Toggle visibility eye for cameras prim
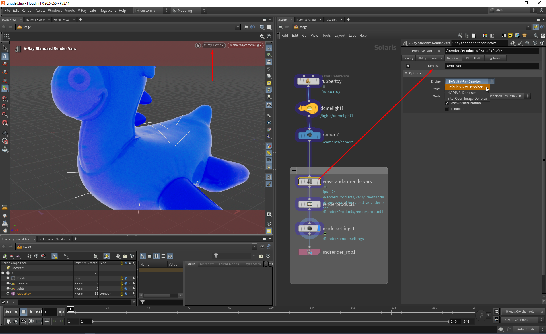546x334 pixels. (126, 284)
